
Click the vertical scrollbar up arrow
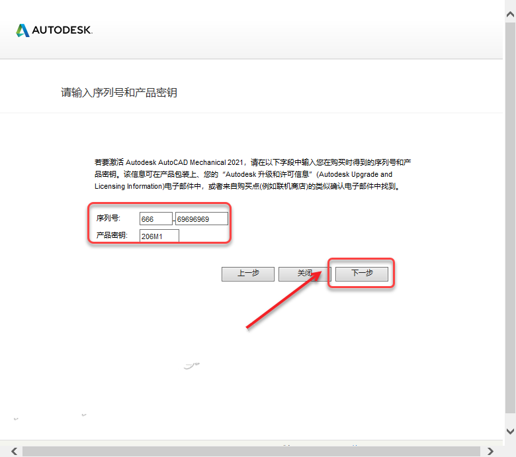click(x=511, y=14)
